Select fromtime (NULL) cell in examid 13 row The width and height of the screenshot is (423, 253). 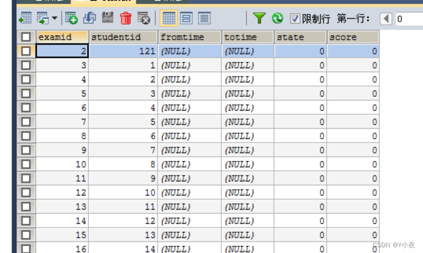click(x=189, y=206)
